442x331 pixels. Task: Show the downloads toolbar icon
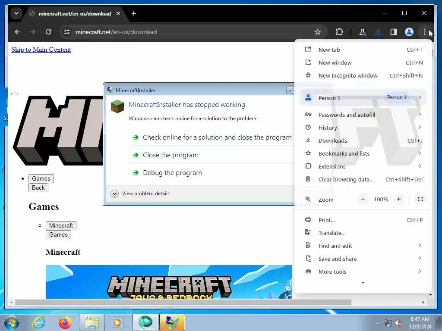point(378,32)
